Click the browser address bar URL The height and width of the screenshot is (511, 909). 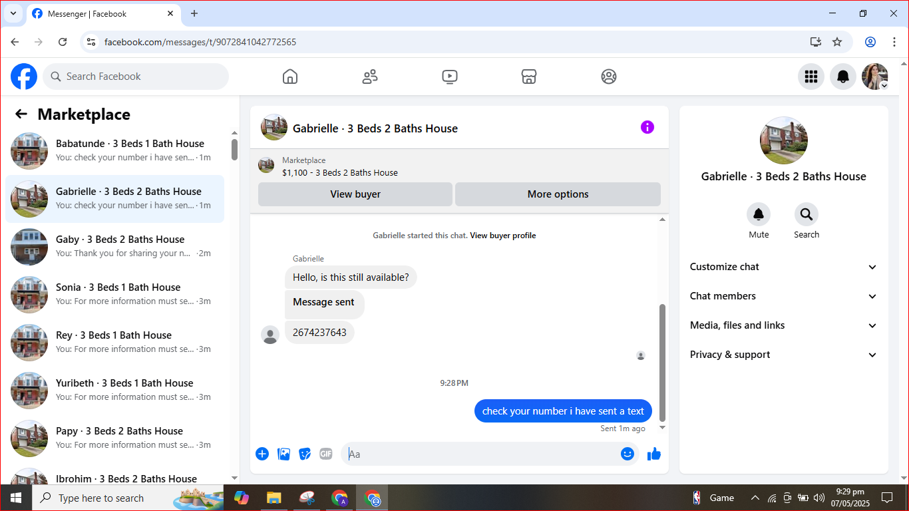tap(200, 42)
